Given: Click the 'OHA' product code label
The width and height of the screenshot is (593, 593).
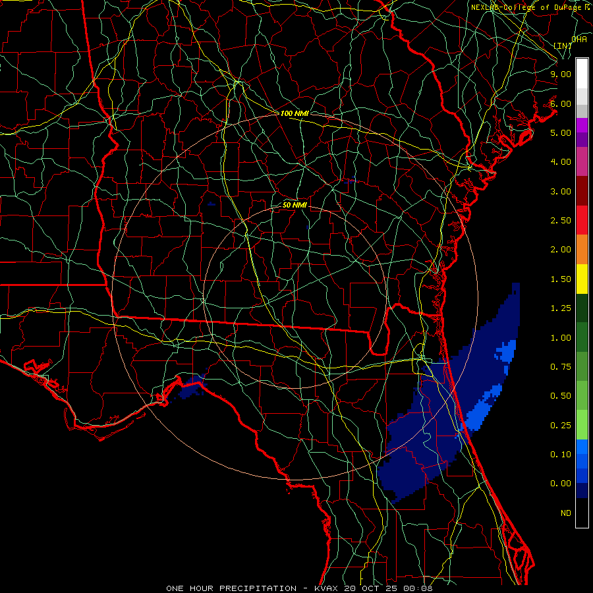Looking at the screenshot, I should click(579, 40).
